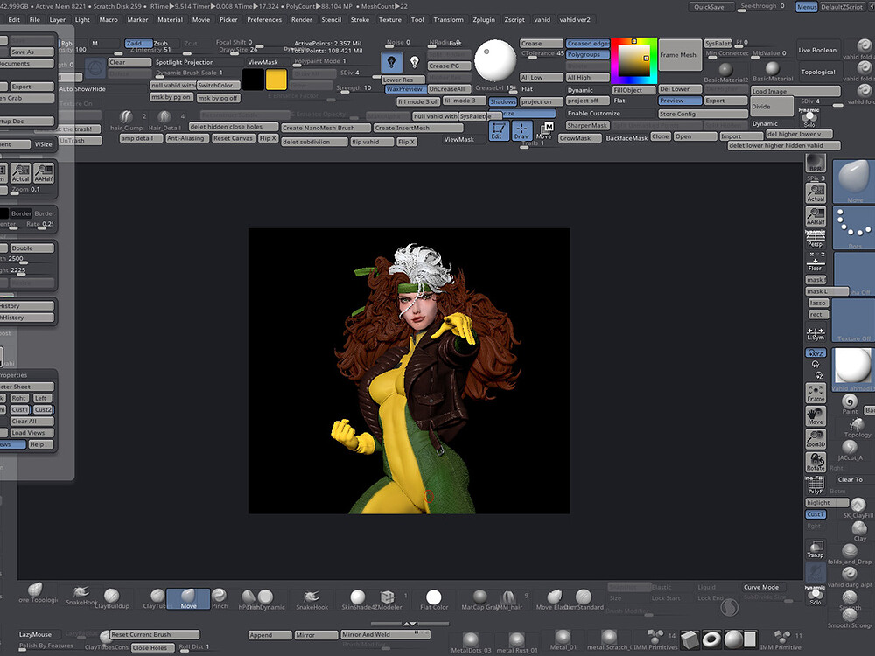Click the yellow main color swatch
The height and width of the screenshot is (656, 875).
click(276, 80)
